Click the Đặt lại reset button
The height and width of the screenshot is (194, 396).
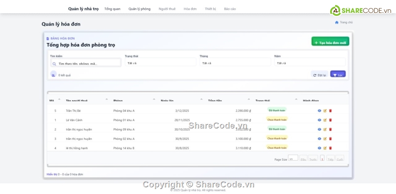(x=319, y=74)
